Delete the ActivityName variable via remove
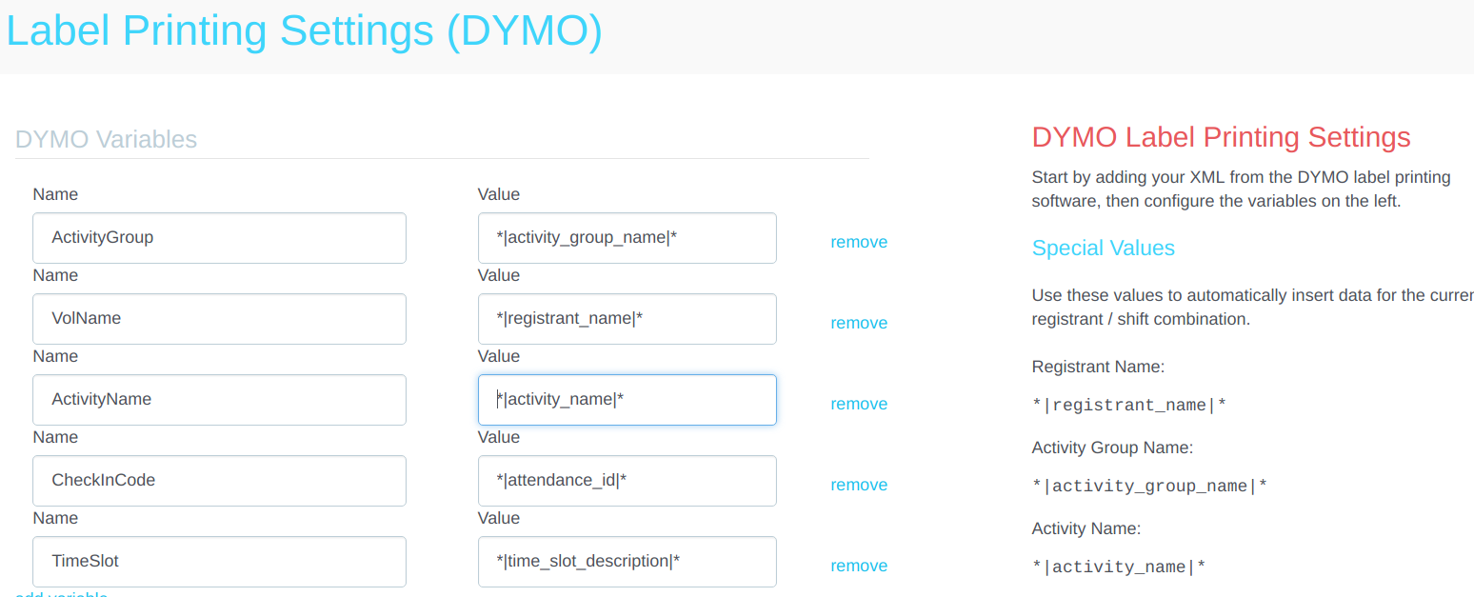1474x597 pixels. point(858,404)
